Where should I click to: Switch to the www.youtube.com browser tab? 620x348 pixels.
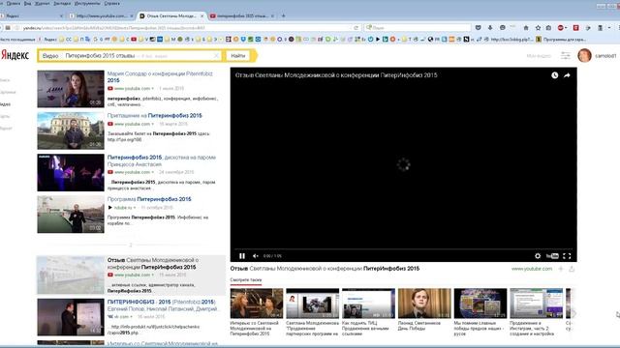click(x=101, y=15)
